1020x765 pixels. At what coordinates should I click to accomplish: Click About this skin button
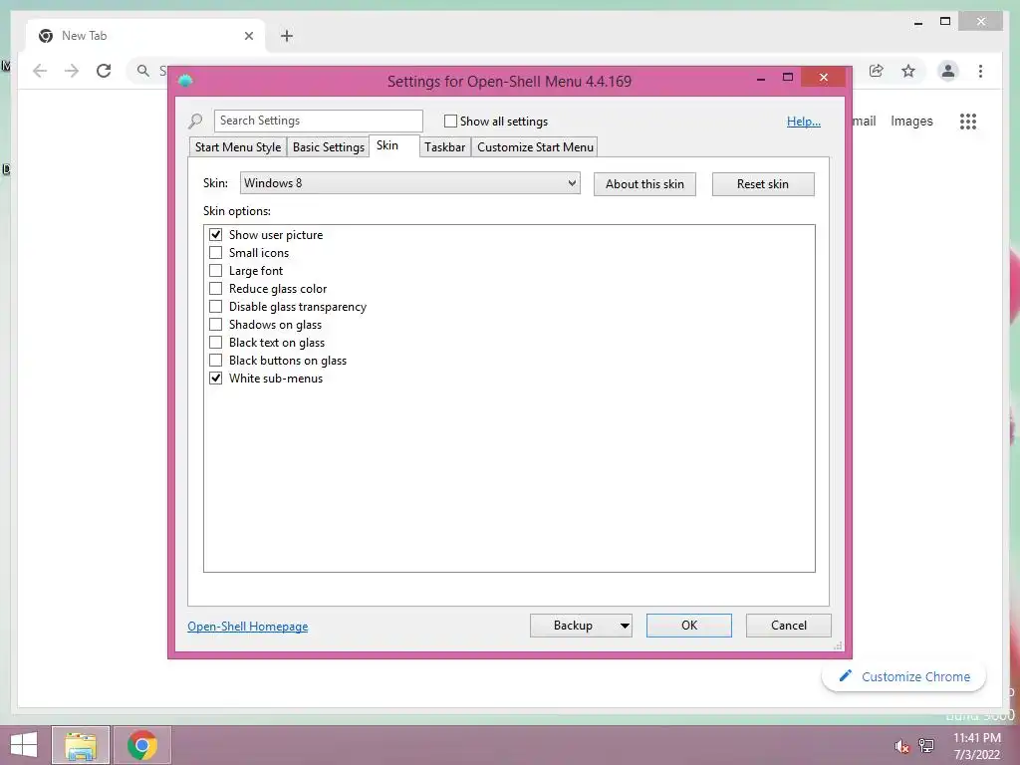(644, 184)
